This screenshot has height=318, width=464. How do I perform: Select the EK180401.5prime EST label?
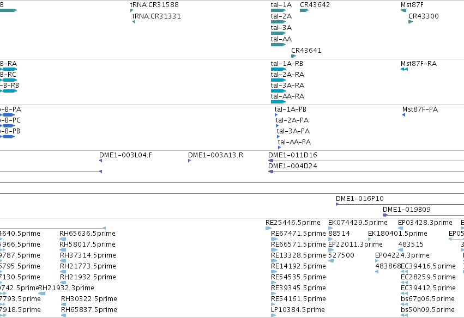click(x=397, y=234)
